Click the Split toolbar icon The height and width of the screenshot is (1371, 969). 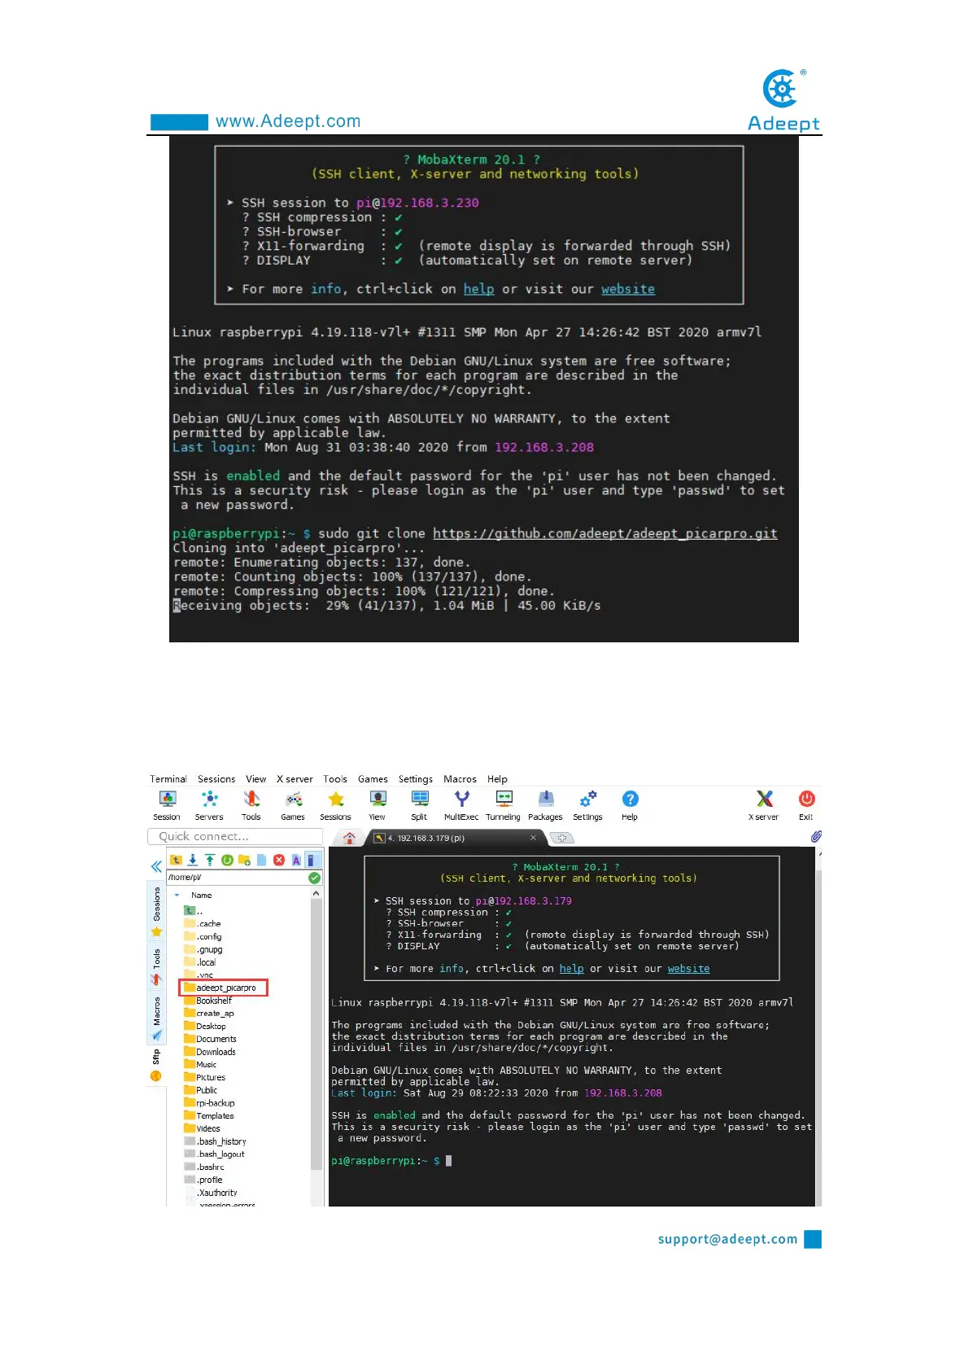click(420, 805)
